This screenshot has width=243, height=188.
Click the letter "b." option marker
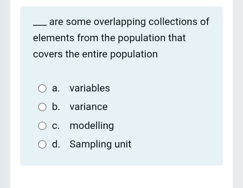[x=56, y=107]
